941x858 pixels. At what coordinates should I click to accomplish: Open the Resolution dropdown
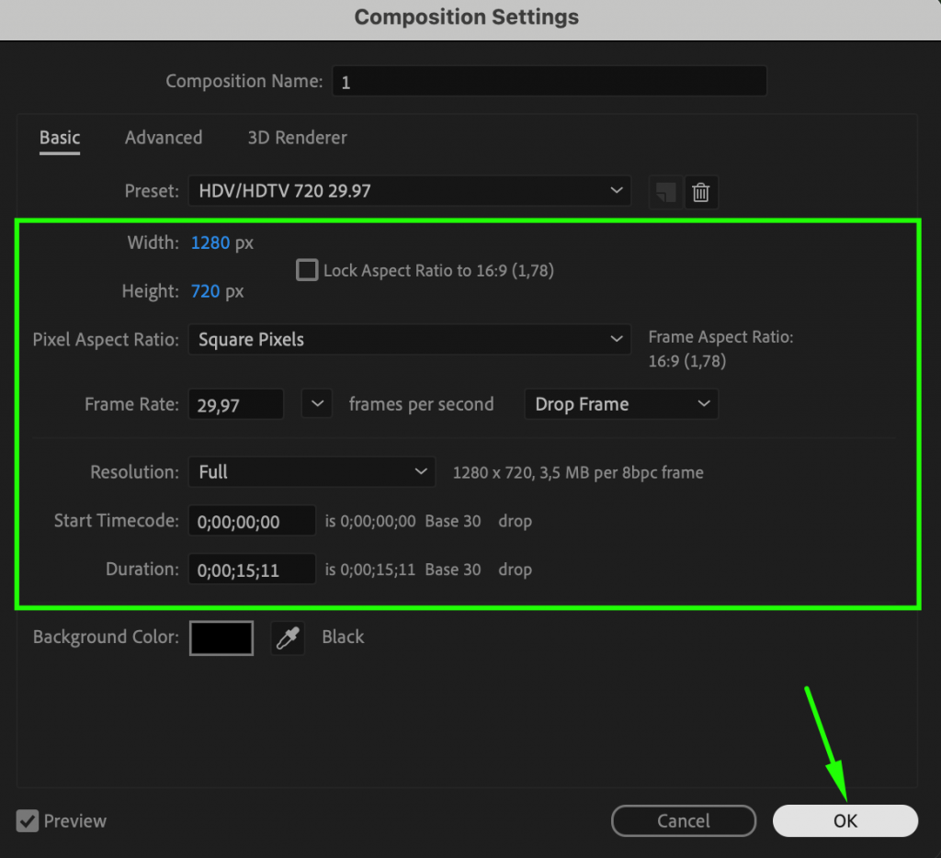point(312,471)
